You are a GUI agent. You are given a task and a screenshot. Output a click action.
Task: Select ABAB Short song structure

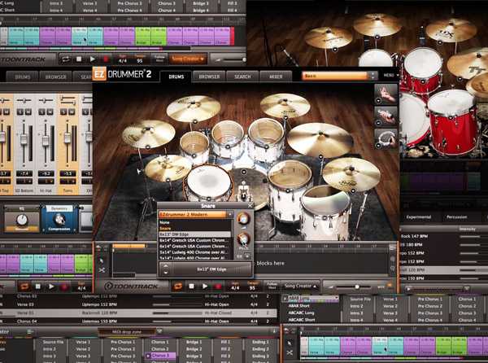click(x=298, y=306)
